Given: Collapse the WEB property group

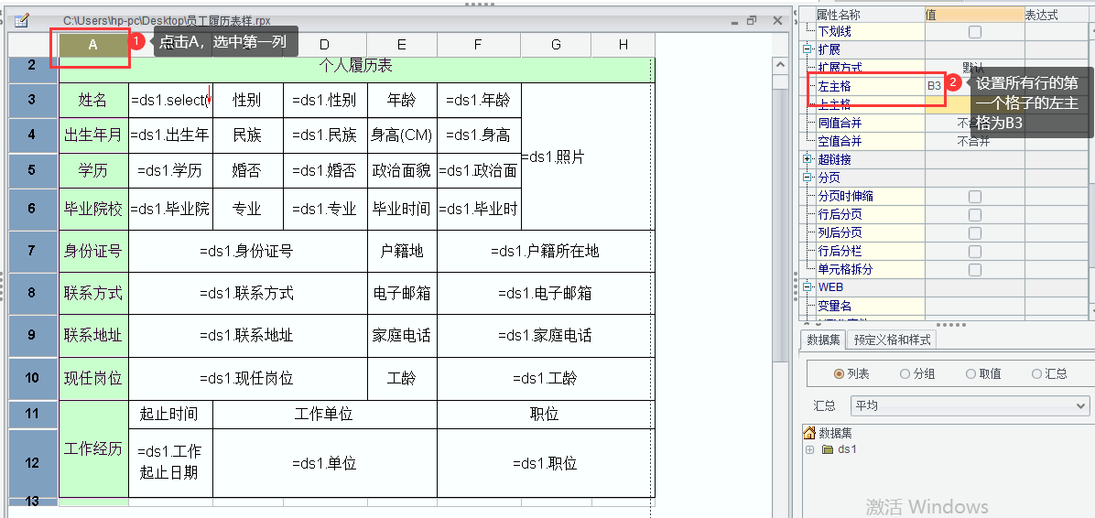Looking at the screenshot, I should pyautogui.click(x=808, y=287).
